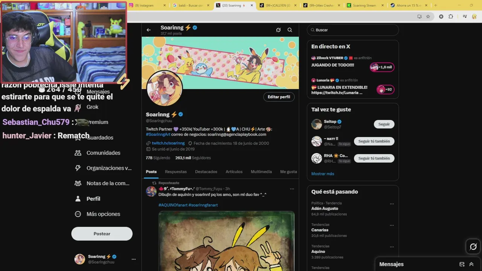Open the Adán Augusto trend

point(325,209)
